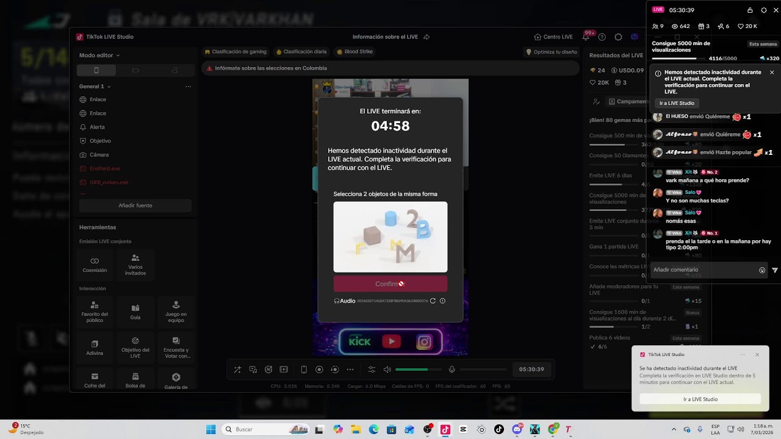Open the Varios invitados tool
This screenshot has width=781, height=439.
135,265
